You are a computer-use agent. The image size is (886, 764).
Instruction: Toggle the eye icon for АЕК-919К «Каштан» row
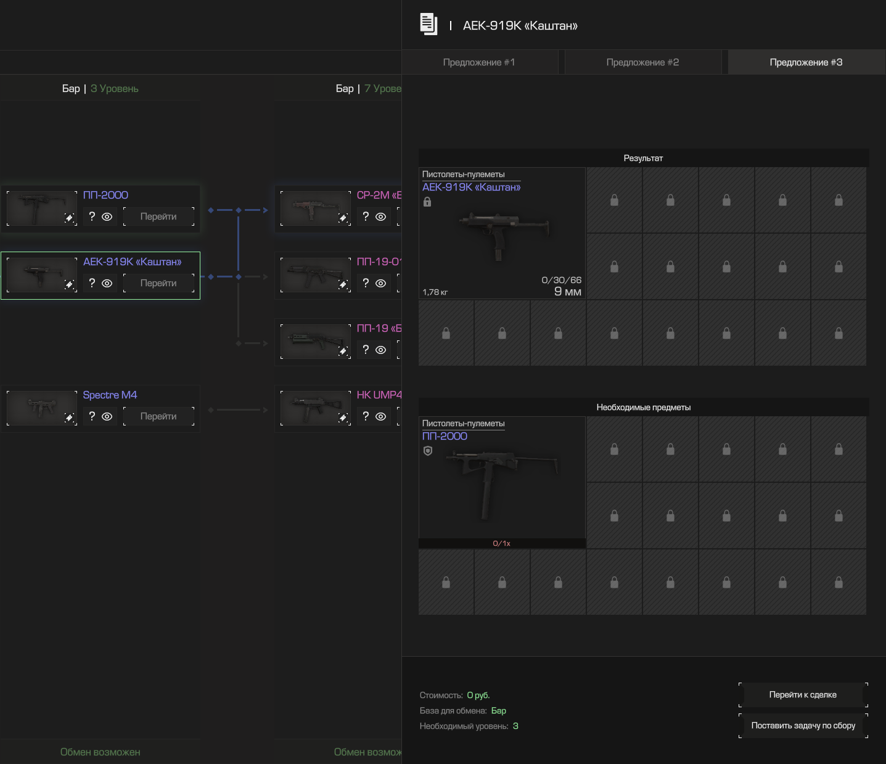(107, 283)
